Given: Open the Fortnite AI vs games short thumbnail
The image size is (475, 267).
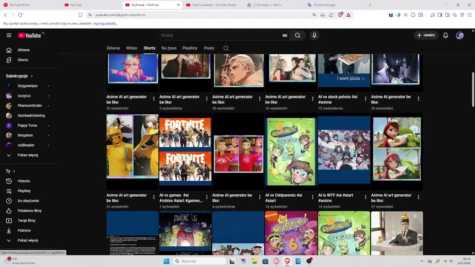Looking at the screenshot, I should click(185, 149).
